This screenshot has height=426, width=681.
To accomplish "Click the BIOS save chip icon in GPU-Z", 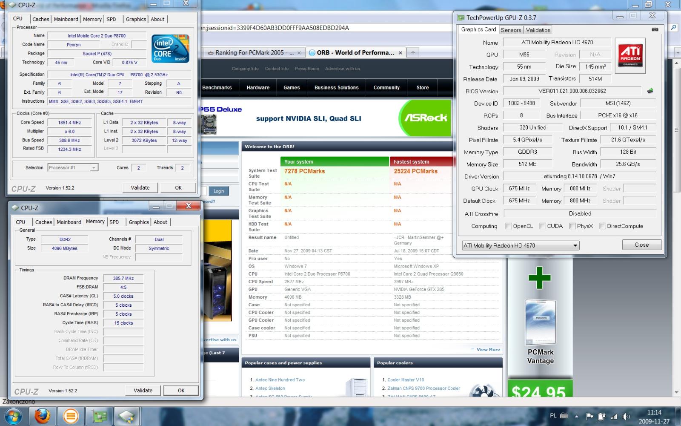I will click(650, 91).
